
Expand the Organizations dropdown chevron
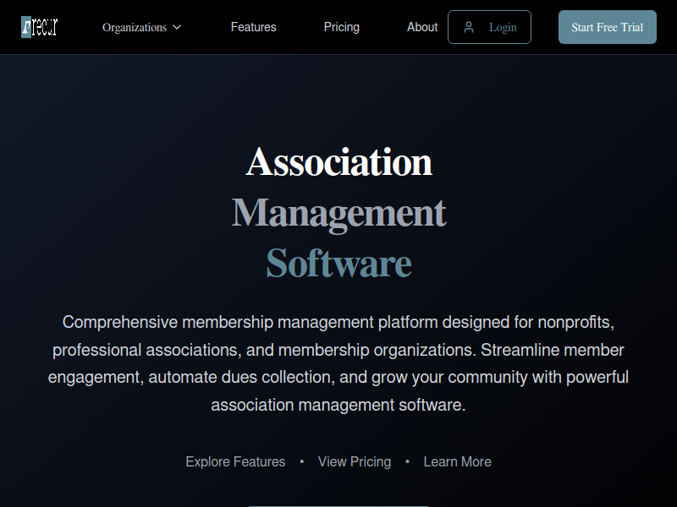[177, 27]
